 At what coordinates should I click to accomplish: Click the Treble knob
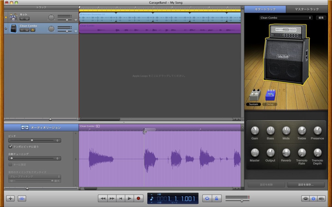[302, 131]
